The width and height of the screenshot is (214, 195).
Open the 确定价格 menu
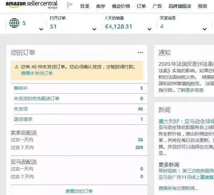pyautogui.click(x=121, y=6)
